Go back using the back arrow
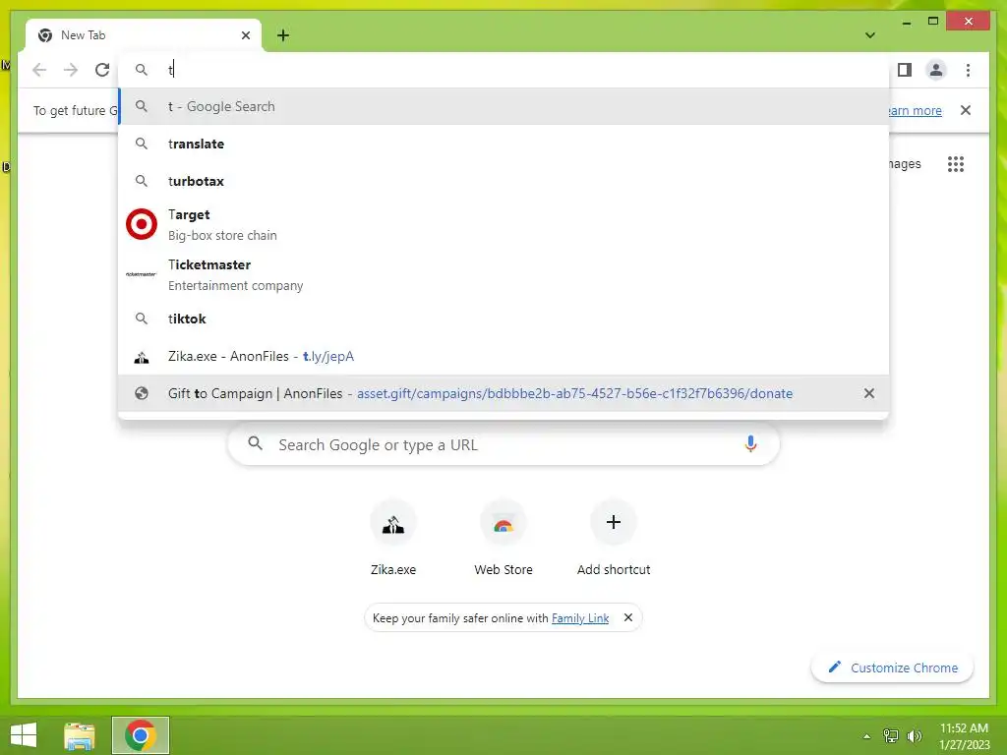 click(x=39, y=70)
